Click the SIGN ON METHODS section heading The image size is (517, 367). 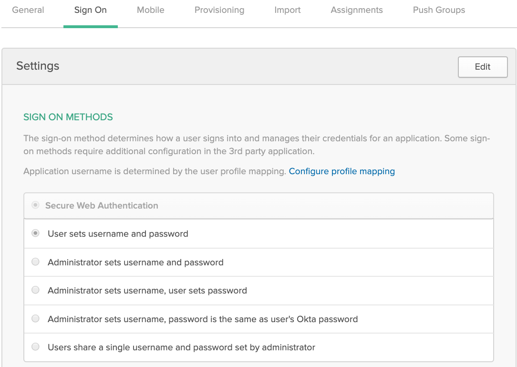68,117
